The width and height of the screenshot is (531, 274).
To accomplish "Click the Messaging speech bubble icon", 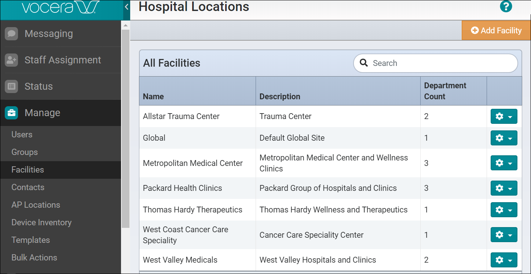I will [x=11, y=34].
